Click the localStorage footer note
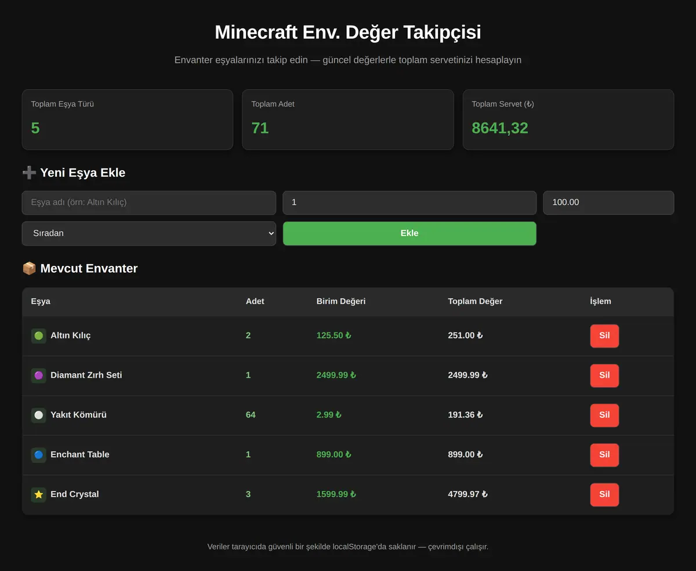The image size is (696, 571). [x=348, y=547]
